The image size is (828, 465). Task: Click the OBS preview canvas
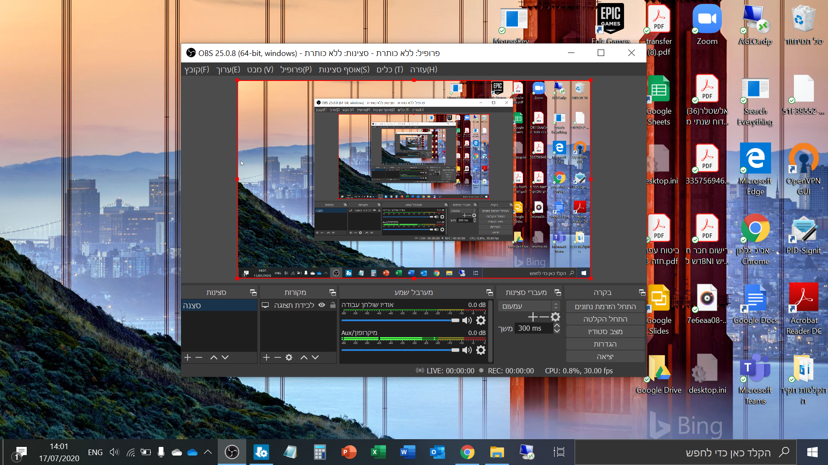coord(414,179)
